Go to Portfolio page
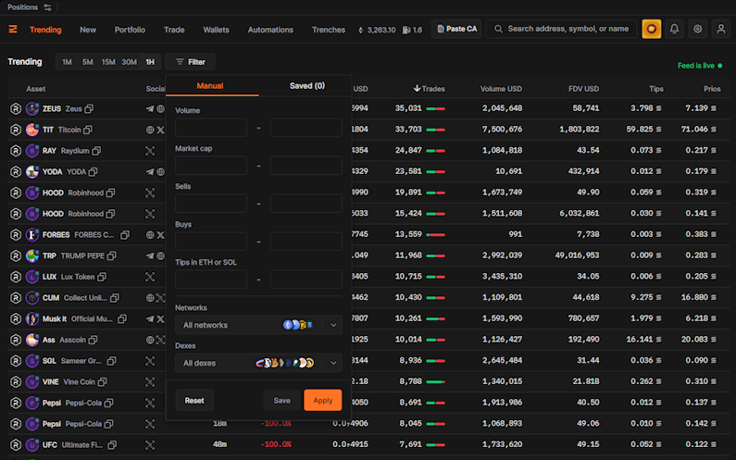 click(x=130, y=30)
